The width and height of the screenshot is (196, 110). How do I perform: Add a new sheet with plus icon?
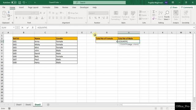[48, 105]
